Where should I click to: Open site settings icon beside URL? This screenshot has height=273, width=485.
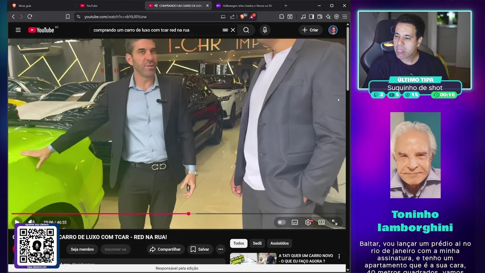pos(78,17)
